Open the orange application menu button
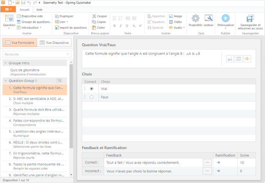This screenshot has width=265, height=183. pos(8,9)
